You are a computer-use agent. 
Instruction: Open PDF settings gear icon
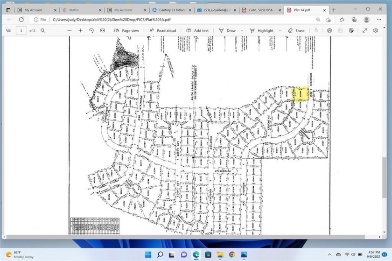[376, 30]
